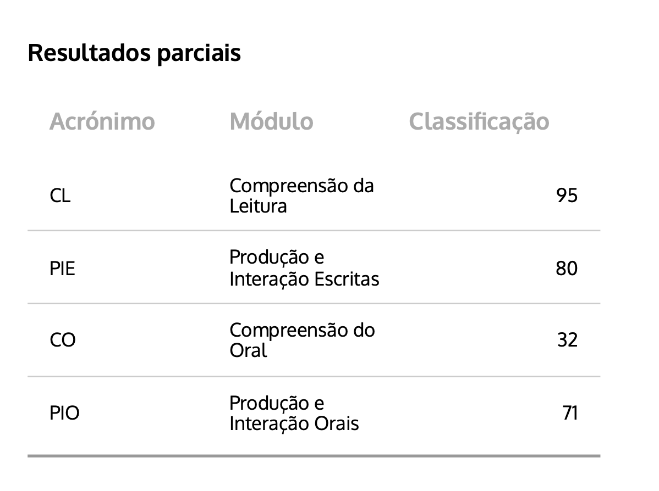Click the divider line below the PIE row
This screenshot has width=659, height=491.
[314, 303]
